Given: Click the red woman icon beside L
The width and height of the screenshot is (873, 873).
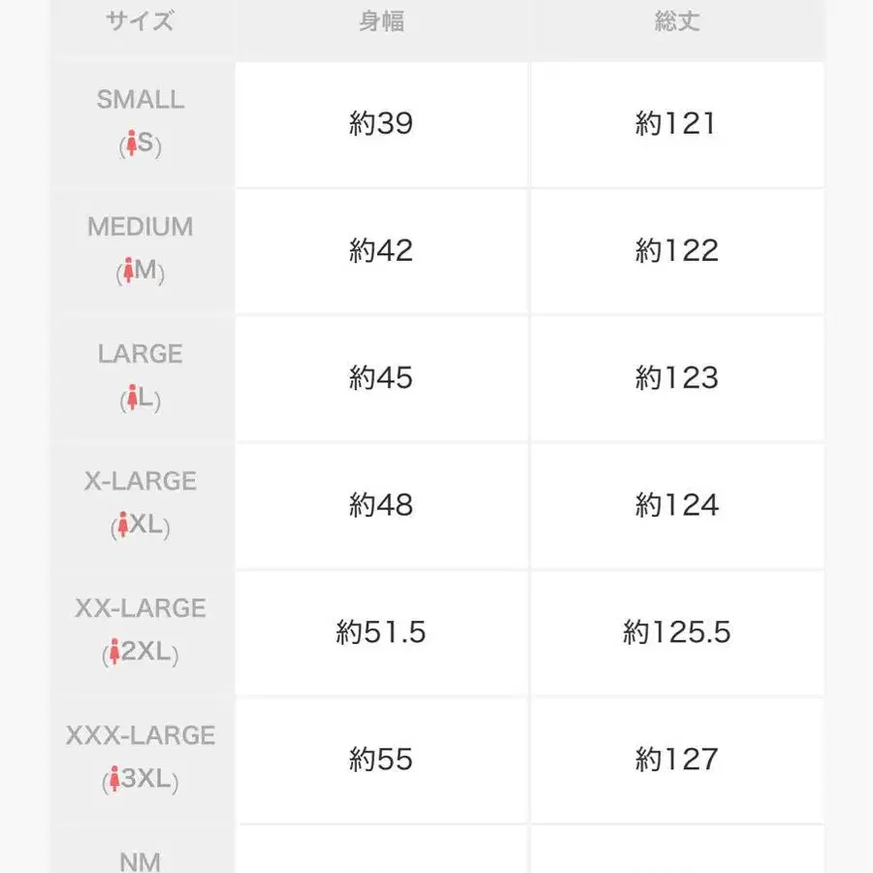Looking at the screenshot, I should click(132, 397).
